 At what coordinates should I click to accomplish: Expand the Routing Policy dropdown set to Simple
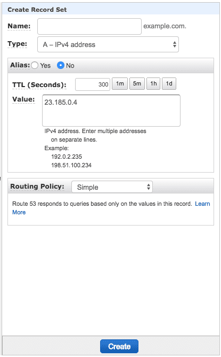coord(112,187)
